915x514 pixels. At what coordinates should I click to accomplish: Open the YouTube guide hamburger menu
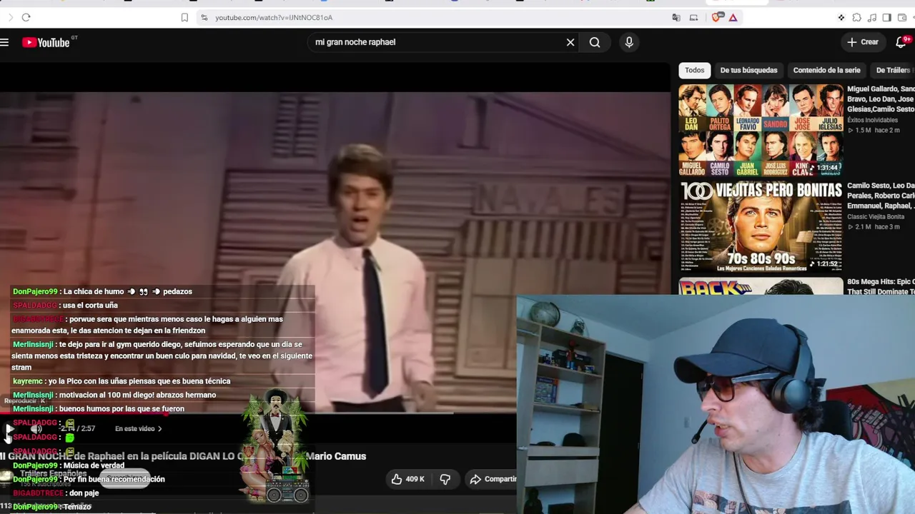(x=4, y=42)
